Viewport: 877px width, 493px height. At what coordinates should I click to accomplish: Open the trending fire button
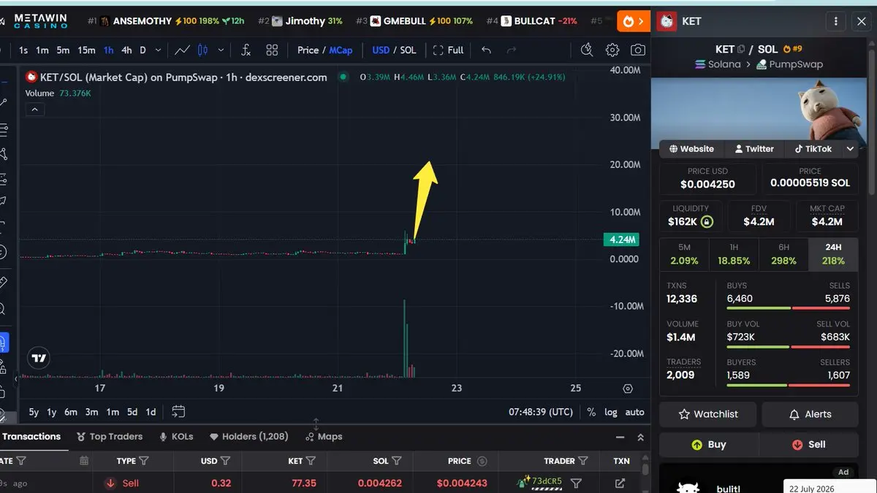pos(633,21)
